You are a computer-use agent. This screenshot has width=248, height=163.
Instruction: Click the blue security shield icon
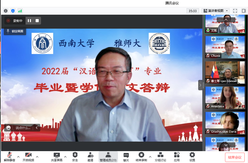click(13, 11)
